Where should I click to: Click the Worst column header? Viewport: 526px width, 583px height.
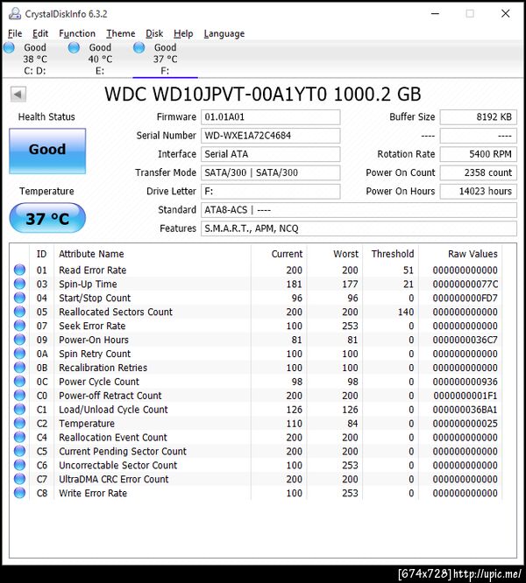(x=335, y=254)
